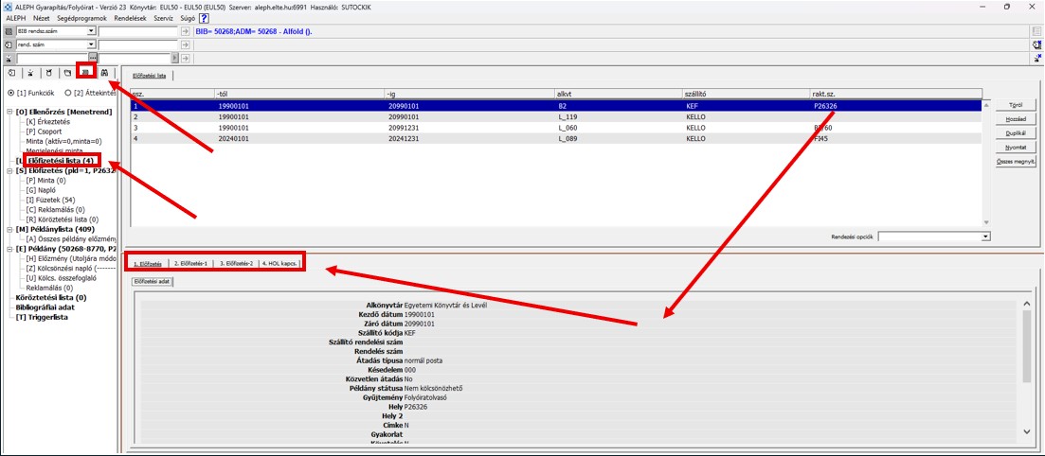Open the folder-shaped tab icon in left pane
1045x456 pixels.
(x=67, y=72)
